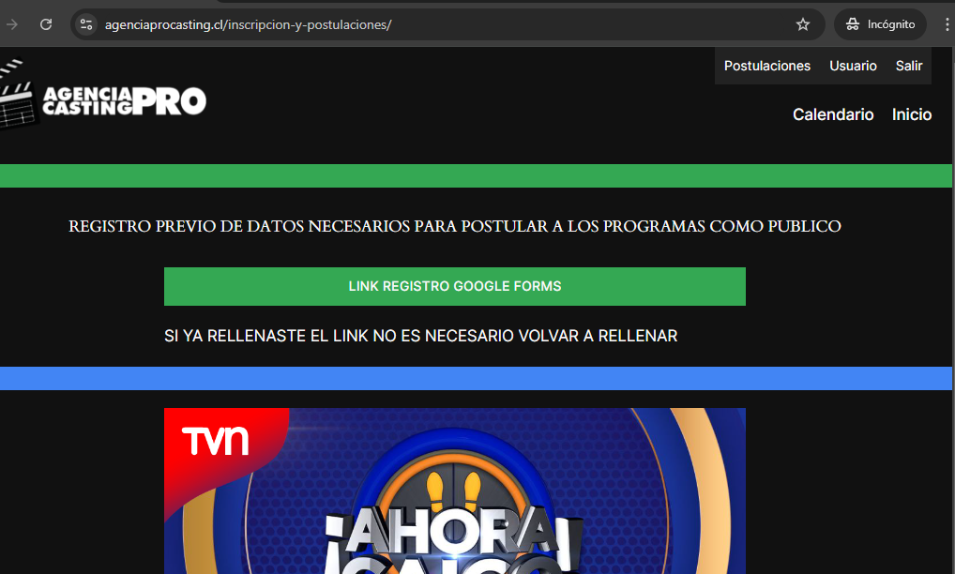This screenshot has width=955, height=574.
Task: Click the Incógnito profile chip
Action: (879, 24)
